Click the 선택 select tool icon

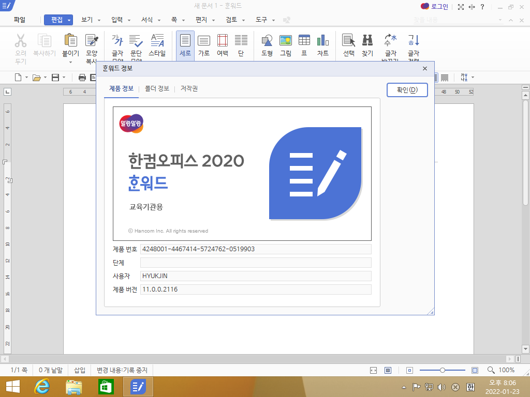[x=348, y=40]
